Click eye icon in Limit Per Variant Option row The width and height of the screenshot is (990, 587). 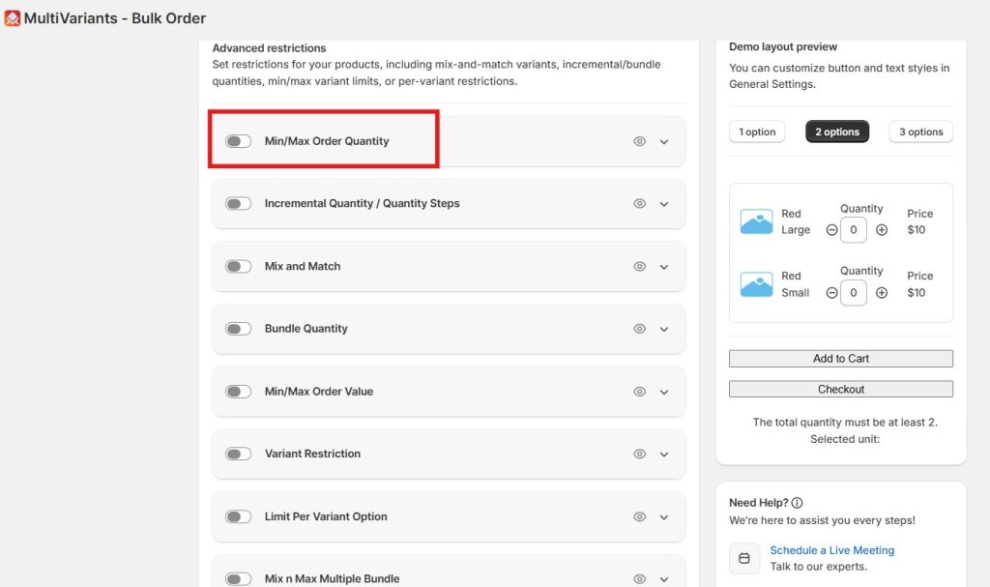[x=640, y=516]
